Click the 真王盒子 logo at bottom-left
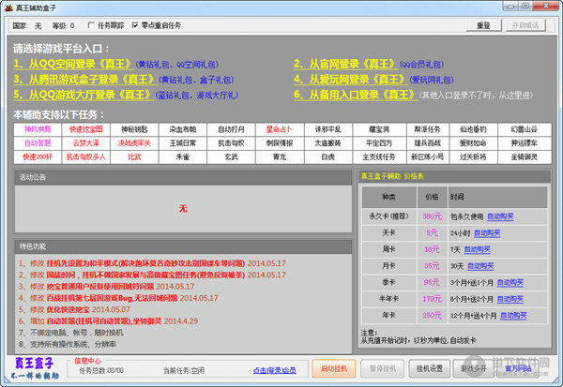 click(x=35, y=368)
